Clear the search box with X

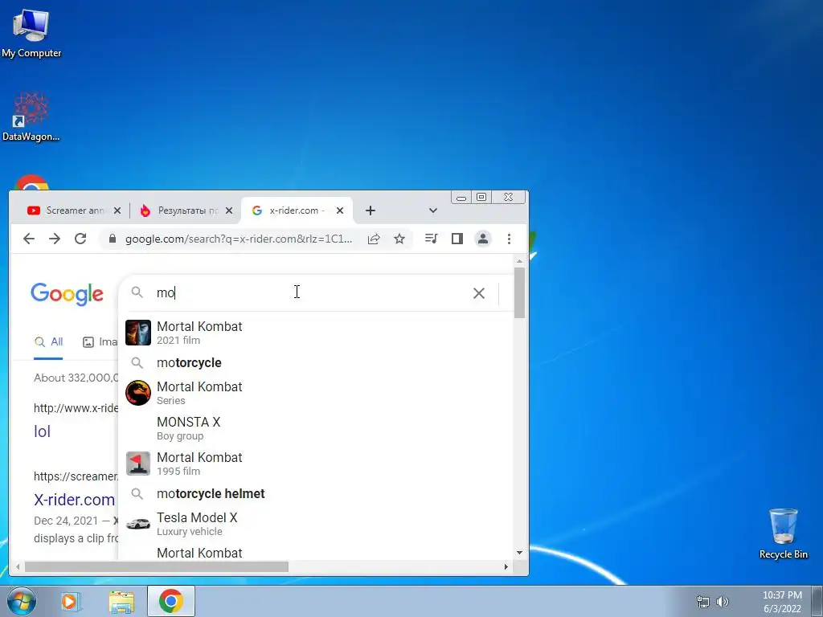(479, 293)
